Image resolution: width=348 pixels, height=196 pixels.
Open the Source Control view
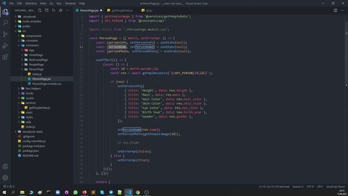click(x=5, y=34)
